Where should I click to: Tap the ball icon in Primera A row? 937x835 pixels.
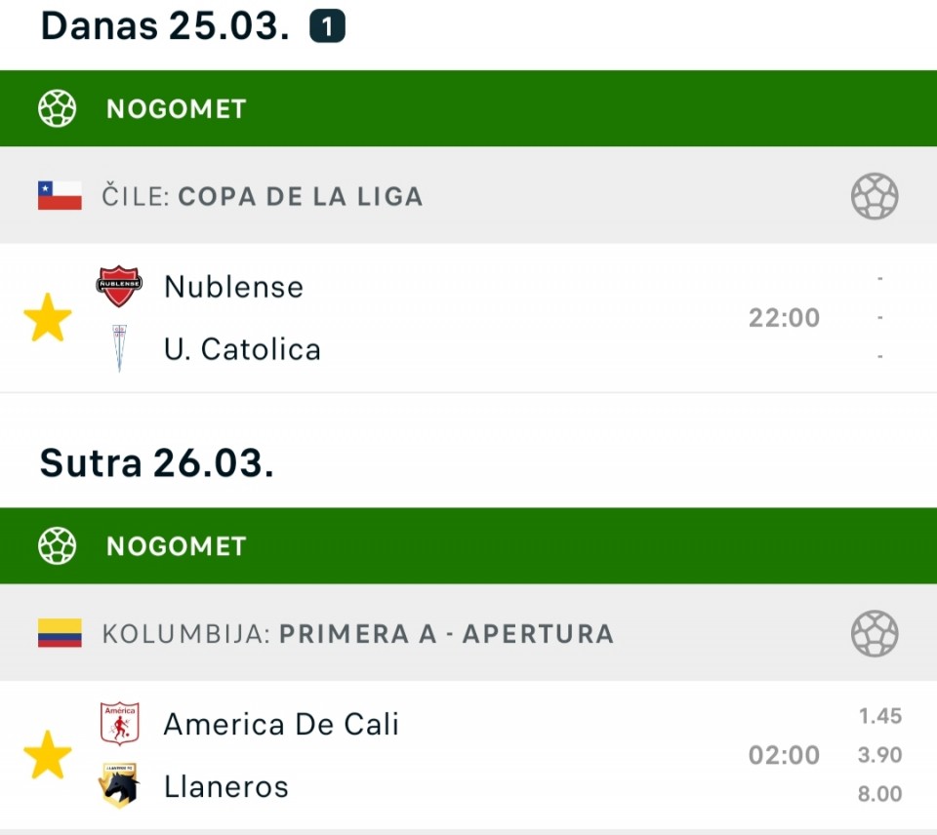coord(874,633)
